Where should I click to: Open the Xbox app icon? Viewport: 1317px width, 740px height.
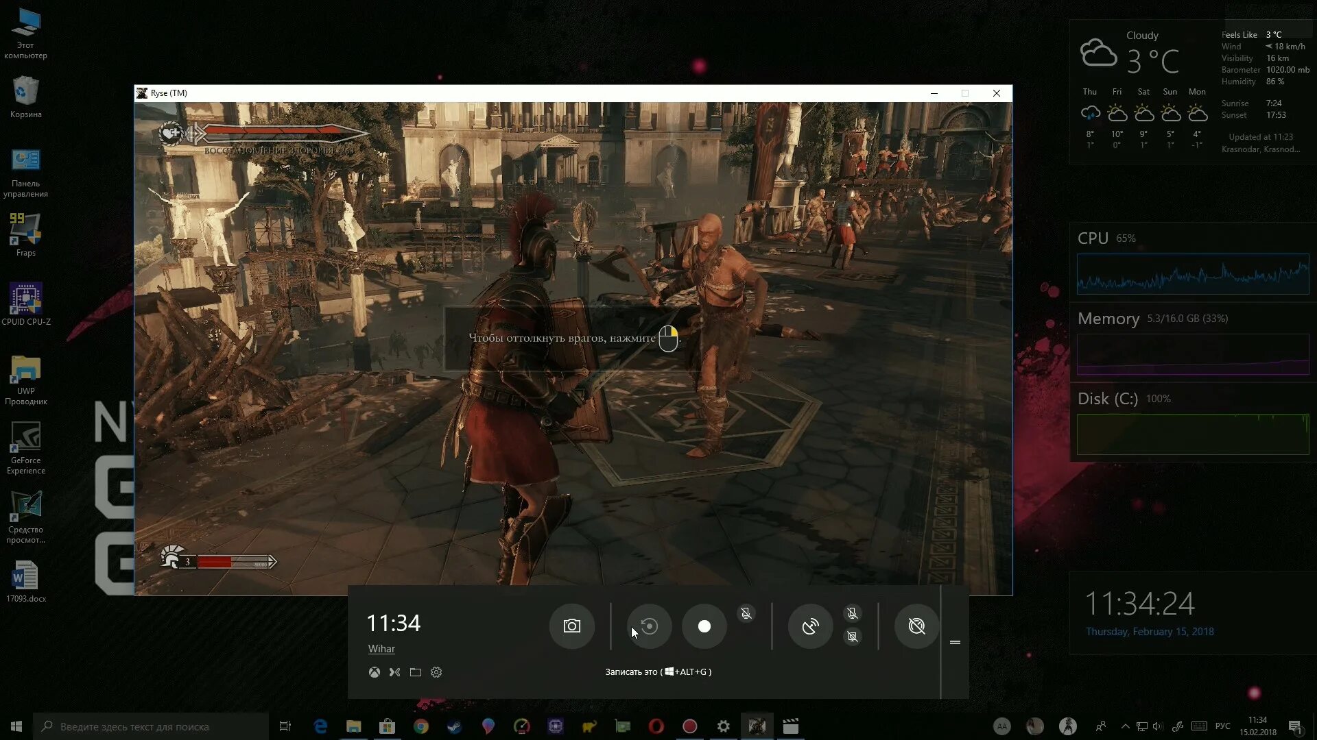pos(374,672)
